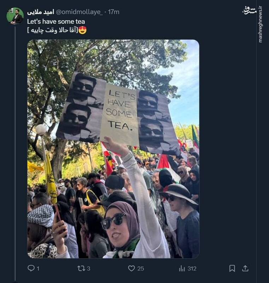Click the reply count of 1

click(38, 269)
